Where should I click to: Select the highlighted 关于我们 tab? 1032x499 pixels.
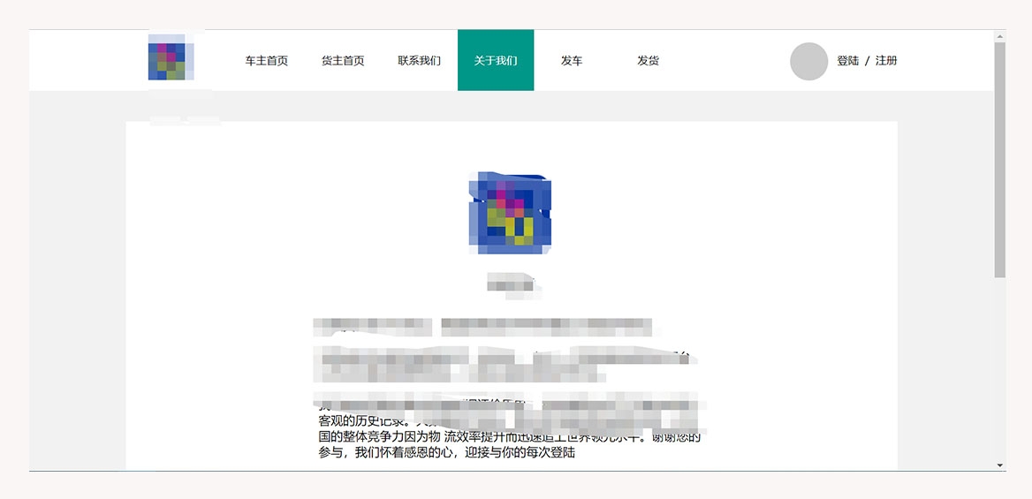[x=495, y=61]
